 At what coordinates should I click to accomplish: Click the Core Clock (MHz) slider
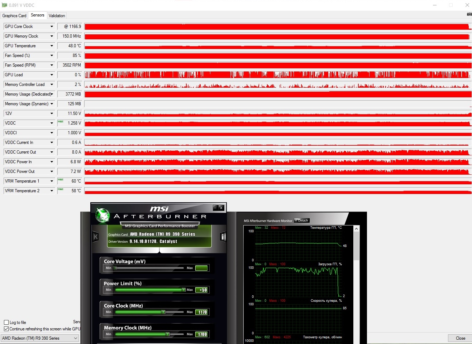point(149,312)
